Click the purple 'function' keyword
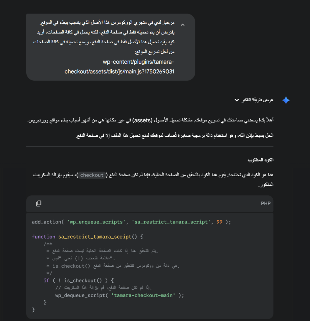Image resolution: width=310 pixels, height=321 pixels. [x=44, y=237]
